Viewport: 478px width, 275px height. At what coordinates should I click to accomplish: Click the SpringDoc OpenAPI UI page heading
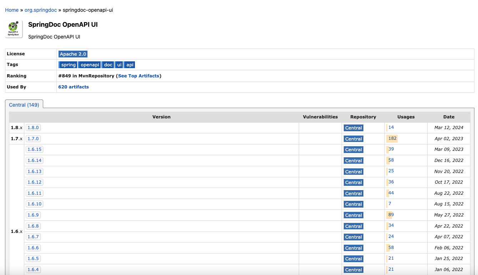pos(63,25)
